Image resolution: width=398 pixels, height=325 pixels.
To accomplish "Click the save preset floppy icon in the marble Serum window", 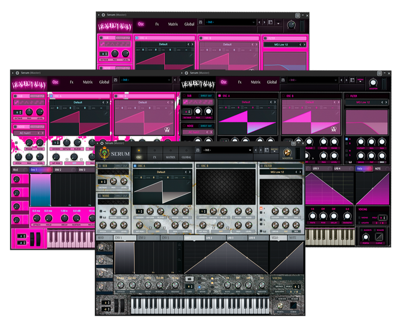I will (198, 150).
